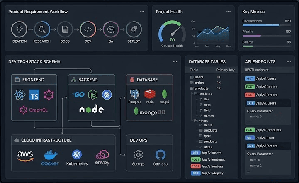Click the Connections value 820
This screenshot has height=183, width=299.
(x=288, y=21)
